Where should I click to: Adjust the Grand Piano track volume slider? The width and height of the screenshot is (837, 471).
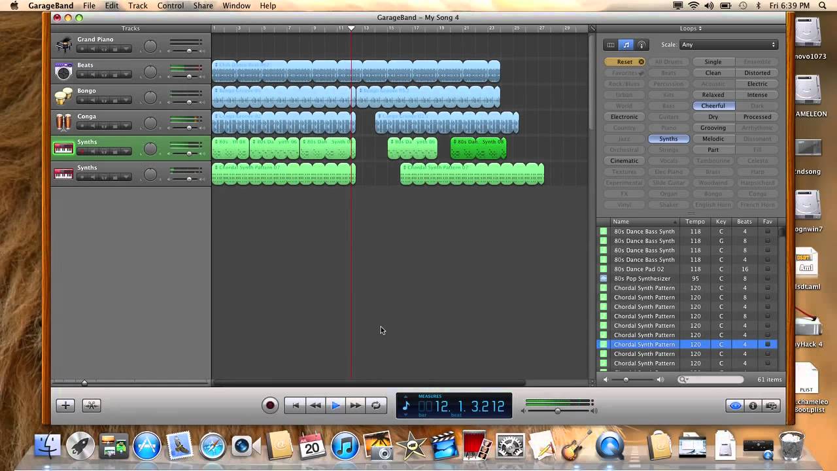(x=189, y=51)
